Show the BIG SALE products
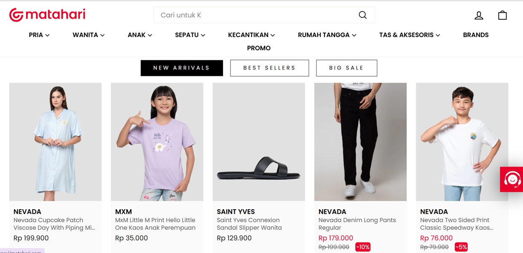This screenshot has width=523, height=253. tap(346, 68)
